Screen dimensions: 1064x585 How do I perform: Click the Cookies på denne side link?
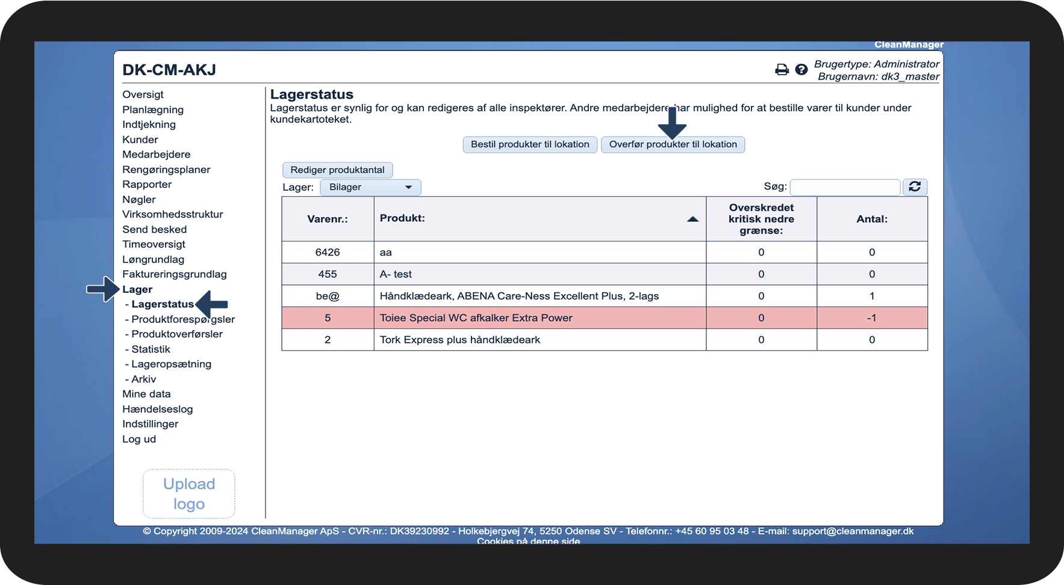(x=529, y=541)
